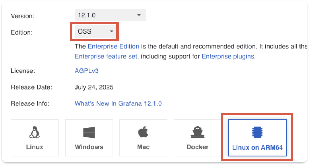Follow the Enterprise feature set link

coord(106,57)
